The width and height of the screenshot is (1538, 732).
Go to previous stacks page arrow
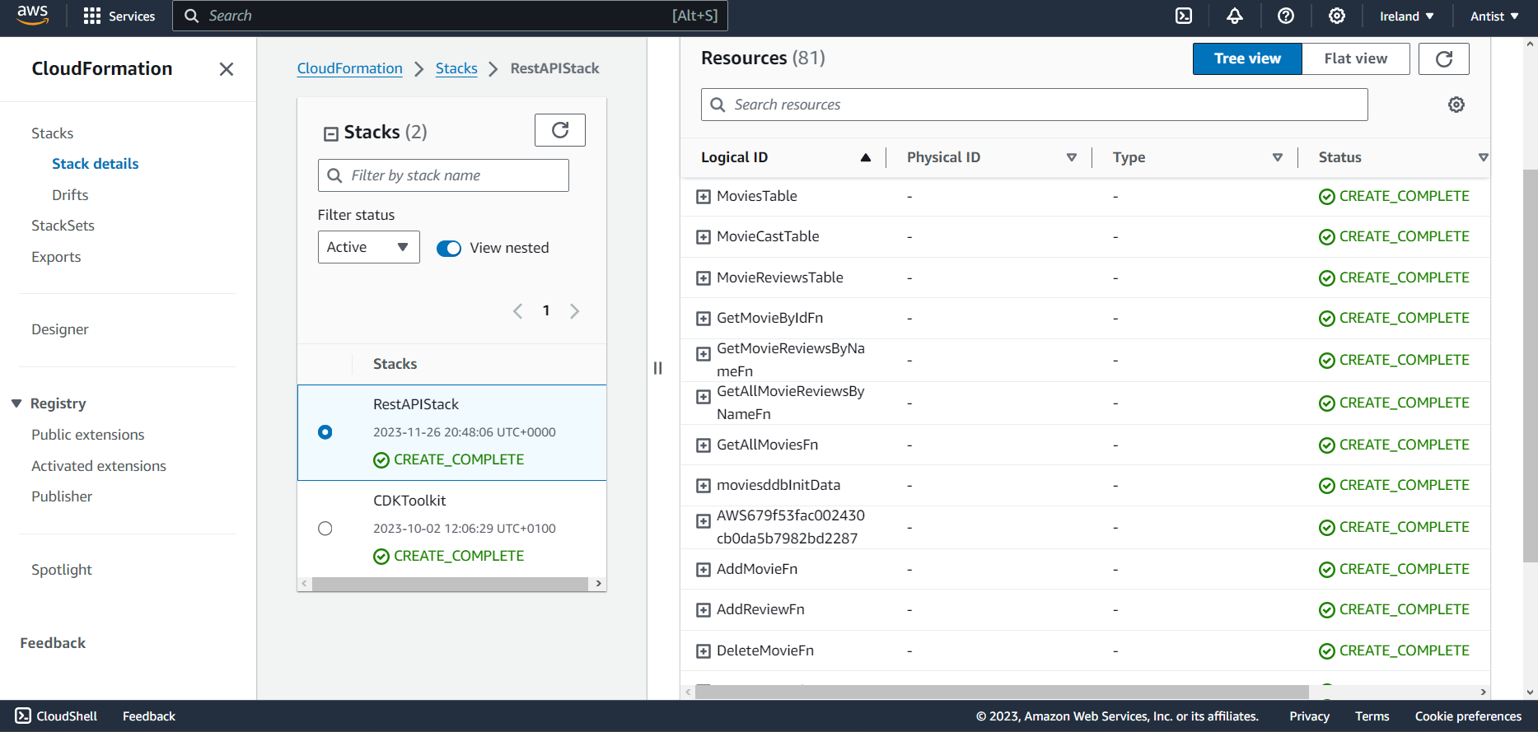[x=517, y=311]
